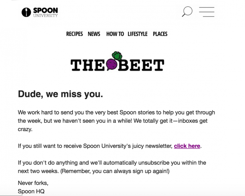Open the HOW TO navigation item
This screenshot has width=245, height=196.
115,34
